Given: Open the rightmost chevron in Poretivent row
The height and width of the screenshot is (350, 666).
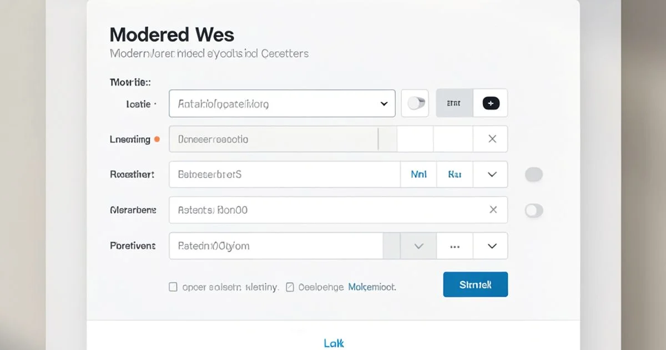Looking at the screenshot, I should pos(492,246).
